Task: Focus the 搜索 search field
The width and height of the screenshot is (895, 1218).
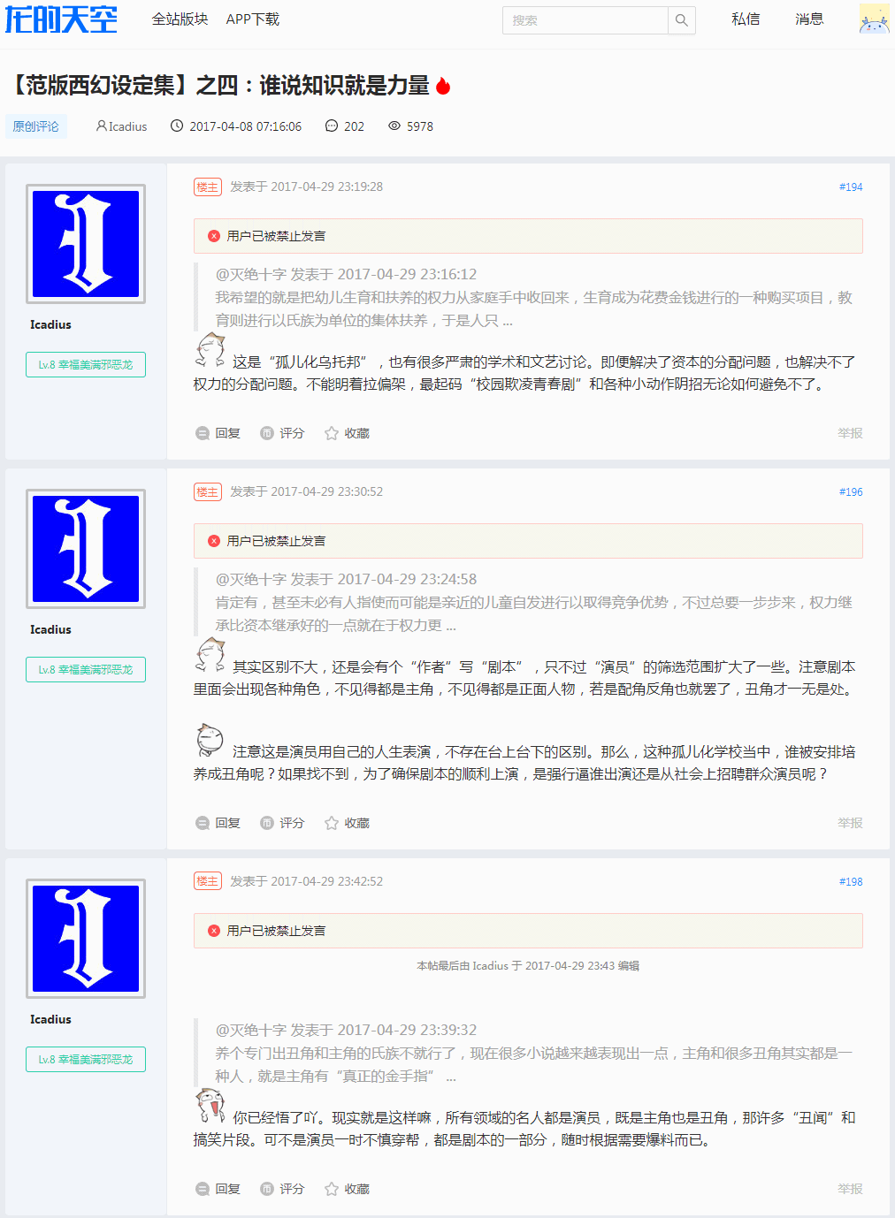Action: coord(585,20)
